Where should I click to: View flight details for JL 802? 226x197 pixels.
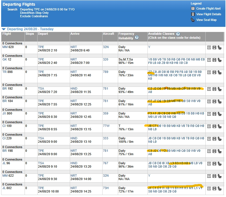pyautogui.click(x=214, y=189)
